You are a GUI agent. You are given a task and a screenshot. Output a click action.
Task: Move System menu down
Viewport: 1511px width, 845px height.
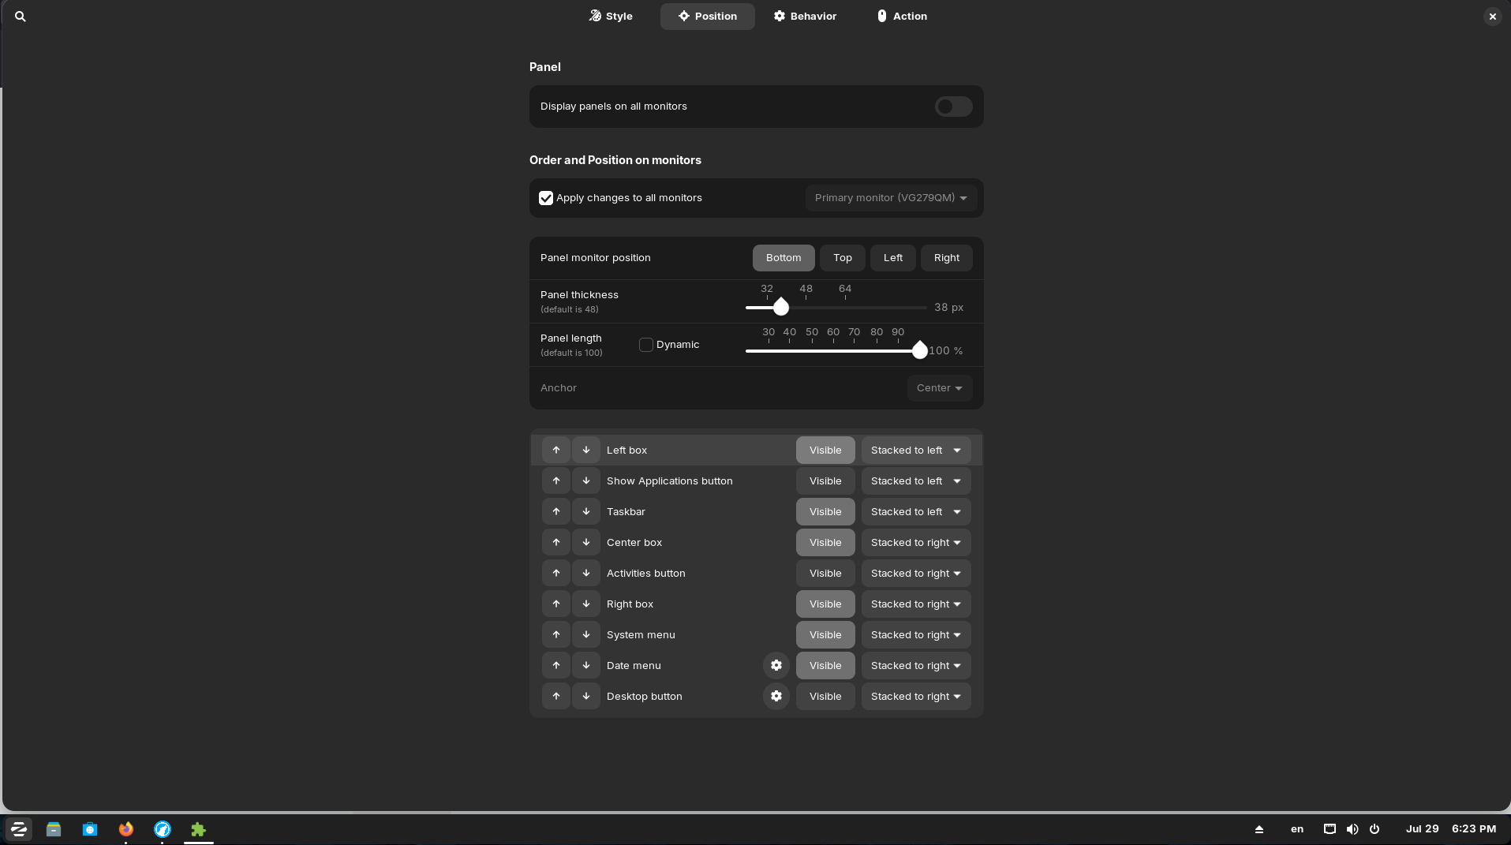(586, 634)
